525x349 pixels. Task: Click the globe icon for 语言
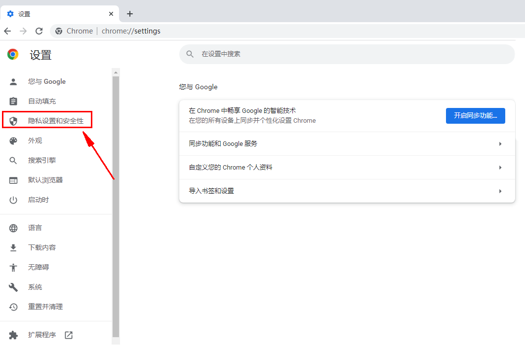[x=13, y=228]
